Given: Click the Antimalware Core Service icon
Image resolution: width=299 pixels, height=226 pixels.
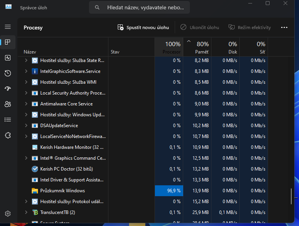Looking at the screenshot, I should pyautogui.click(x=35, y=104).
